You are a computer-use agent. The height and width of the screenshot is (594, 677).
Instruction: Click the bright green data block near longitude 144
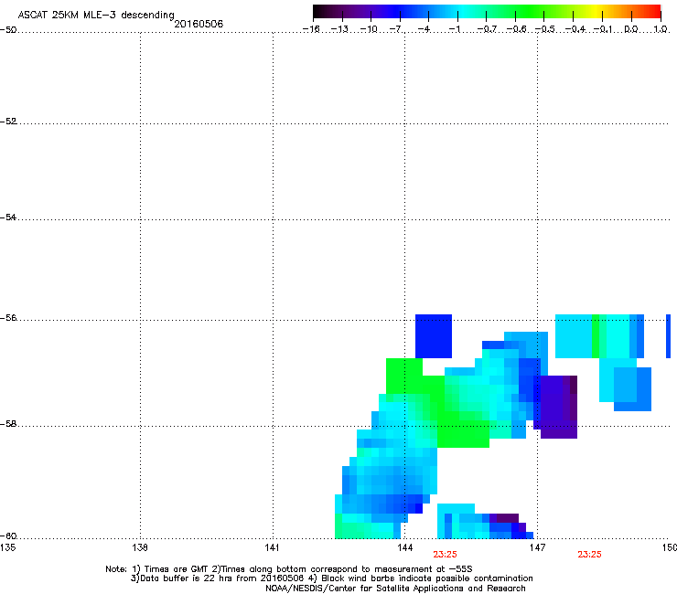click(x=404, y=376)
